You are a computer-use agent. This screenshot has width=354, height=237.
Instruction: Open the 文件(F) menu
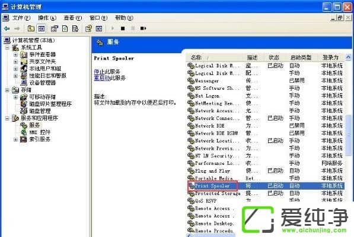click(21, 18)
